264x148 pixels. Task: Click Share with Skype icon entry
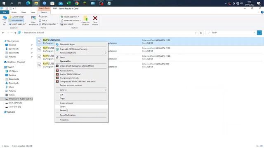pos(57,44)
